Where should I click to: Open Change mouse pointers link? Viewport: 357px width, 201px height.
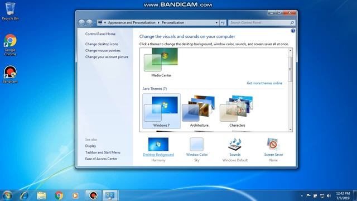103,50
